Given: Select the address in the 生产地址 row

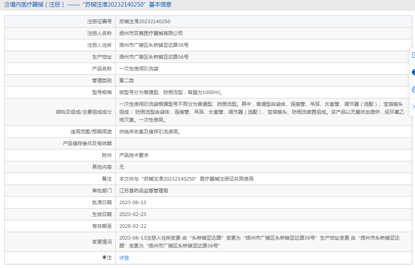Looking at the screenshot, I should tap(154, 57).
